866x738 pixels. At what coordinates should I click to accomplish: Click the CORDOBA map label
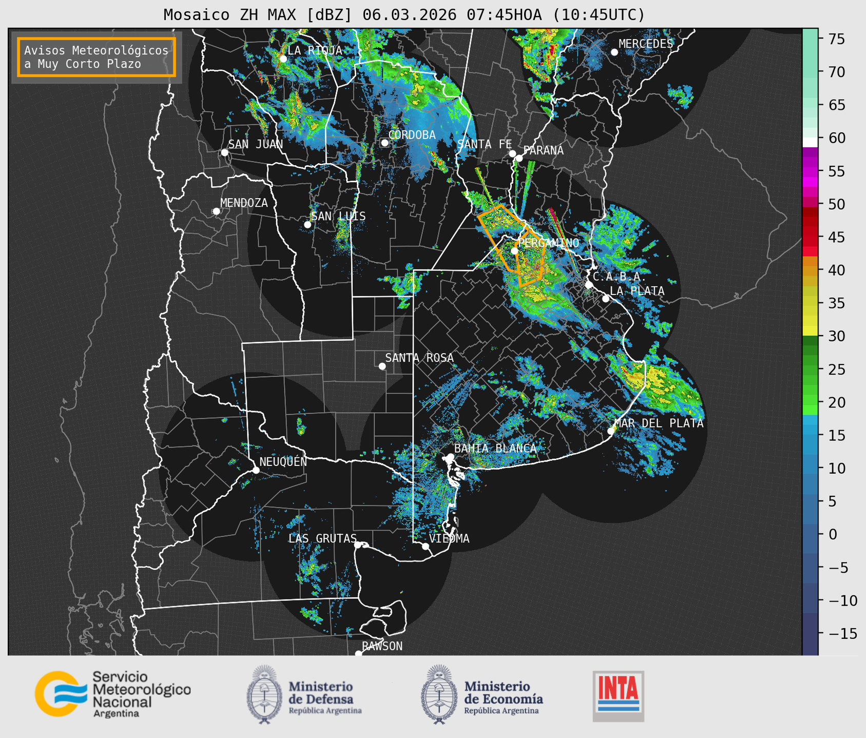point(412,135)
